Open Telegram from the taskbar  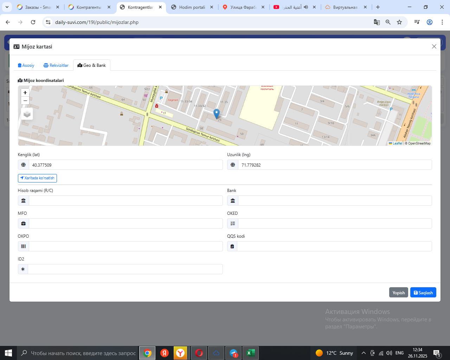coord(233,353)
